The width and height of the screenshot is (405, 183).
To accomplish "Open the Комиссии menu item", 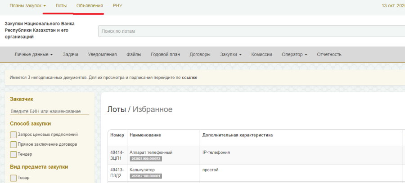I will point(261,54).
